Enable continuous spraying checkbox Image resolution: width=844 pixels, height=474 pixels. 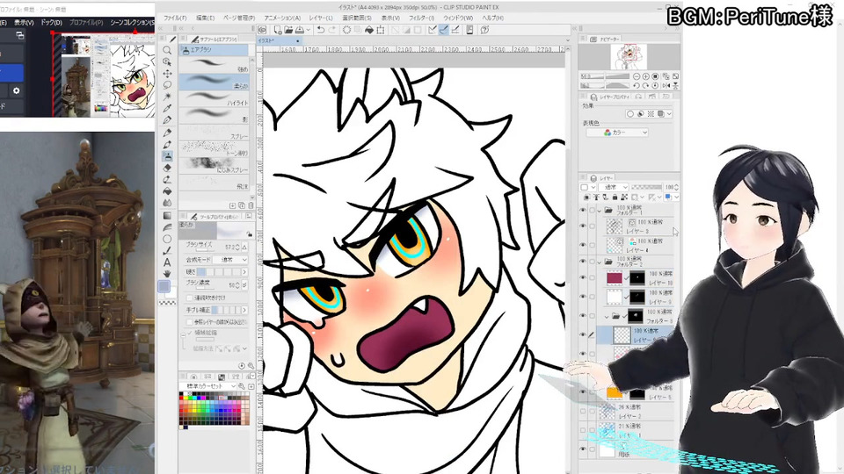click(189, 298)
